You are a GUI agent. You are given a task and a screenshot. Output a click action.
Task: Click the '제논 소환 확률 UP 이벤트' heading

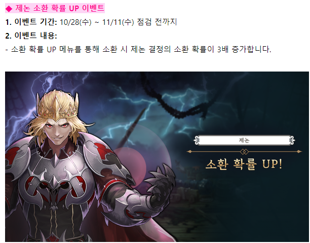(60, 8)
